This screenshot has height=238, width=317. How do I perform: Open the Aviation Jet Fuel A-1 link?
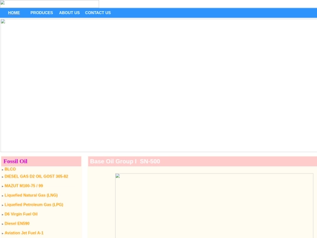tap(24, 233)
